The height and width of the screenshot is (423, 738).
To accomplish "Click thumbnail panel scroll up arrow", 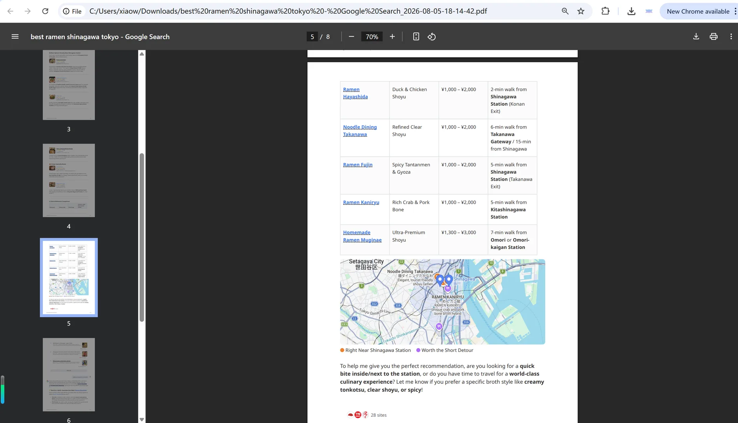I will [x=142, y=54].
